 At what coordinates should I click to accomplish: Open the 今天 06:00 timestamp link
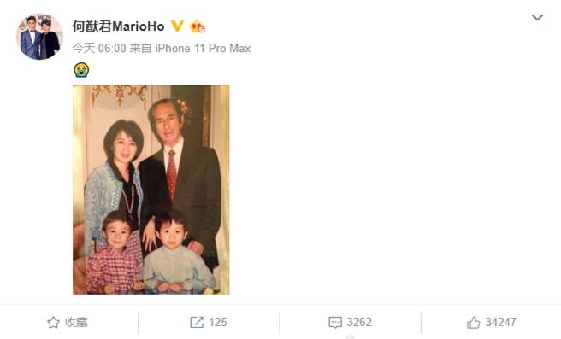[x=99, y=48]
